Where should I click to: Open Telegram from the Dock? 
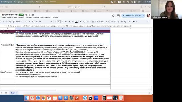[85, 98]
